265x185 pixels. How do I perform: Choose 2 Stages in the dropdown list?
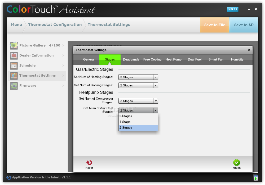click(138, 128)
